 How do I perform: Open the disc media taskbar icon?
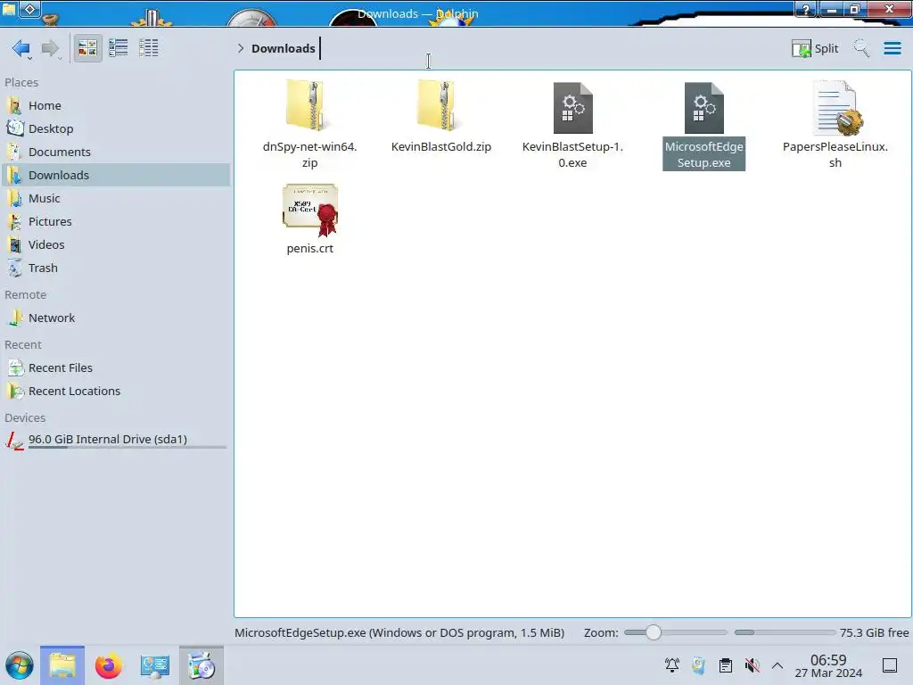click(x=201, y=665)
